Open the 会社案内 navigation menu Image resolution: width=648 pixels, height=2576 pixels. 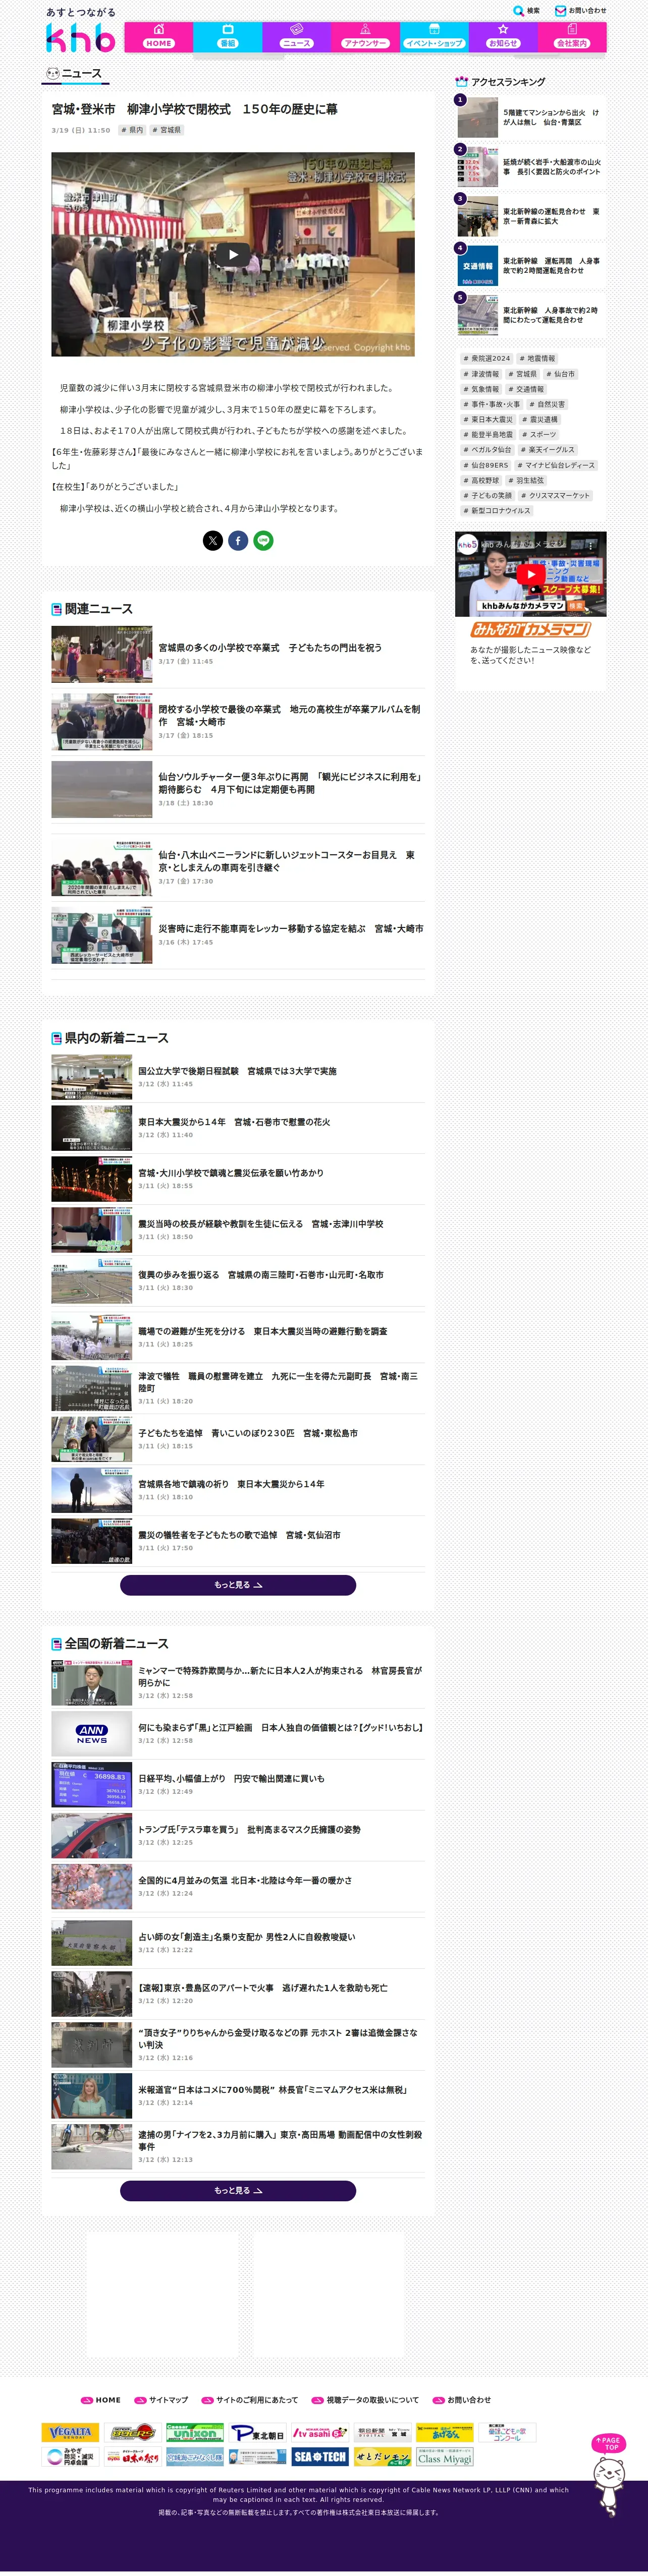click(572, 37)
